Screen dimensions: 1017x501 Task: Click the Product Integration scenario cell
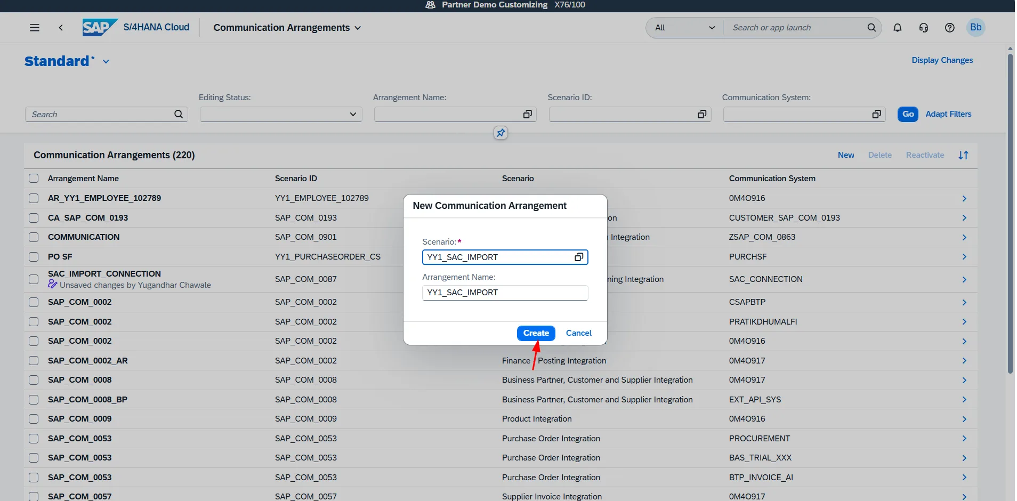[x=537, y=419]
